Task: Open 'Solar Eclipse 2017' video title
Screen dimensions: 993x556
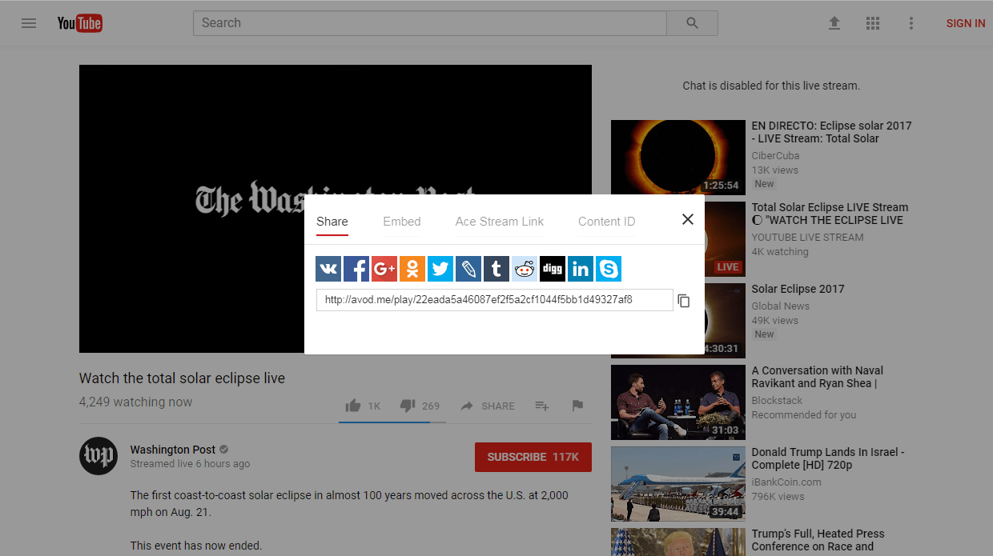Action: pyautogui.click(x=798, y=289)
